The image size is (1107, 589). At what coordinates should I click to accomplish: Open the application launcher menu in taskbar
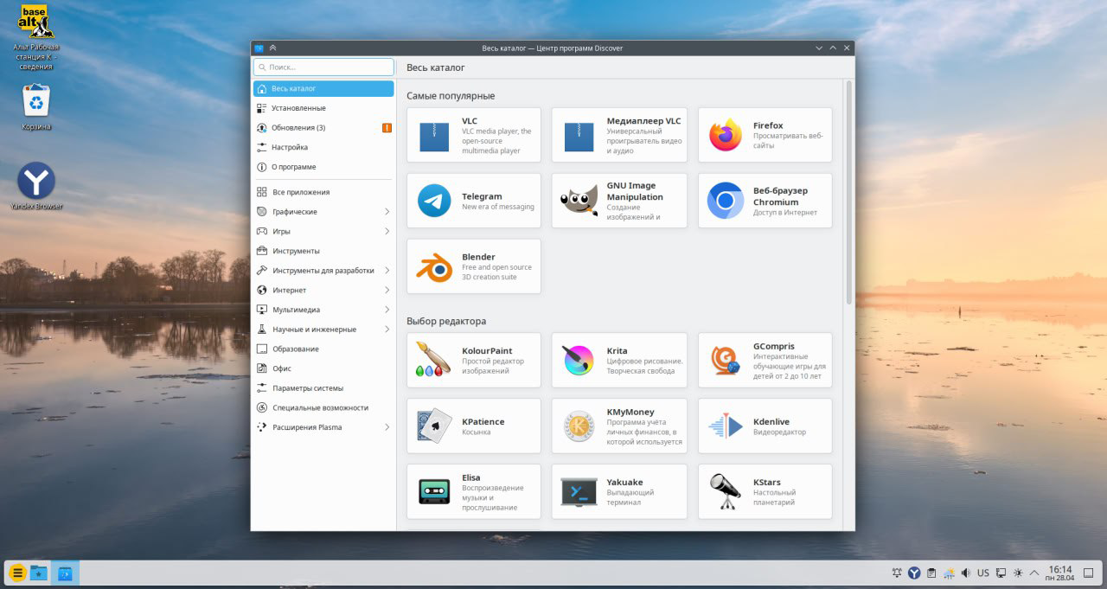point(16,573)
